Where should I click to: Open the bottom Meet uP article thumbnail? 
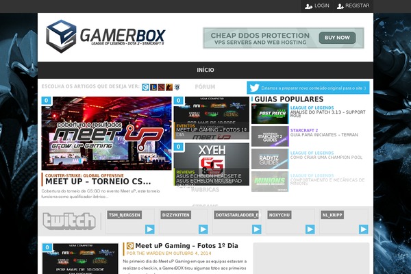[x=80, y=259]
